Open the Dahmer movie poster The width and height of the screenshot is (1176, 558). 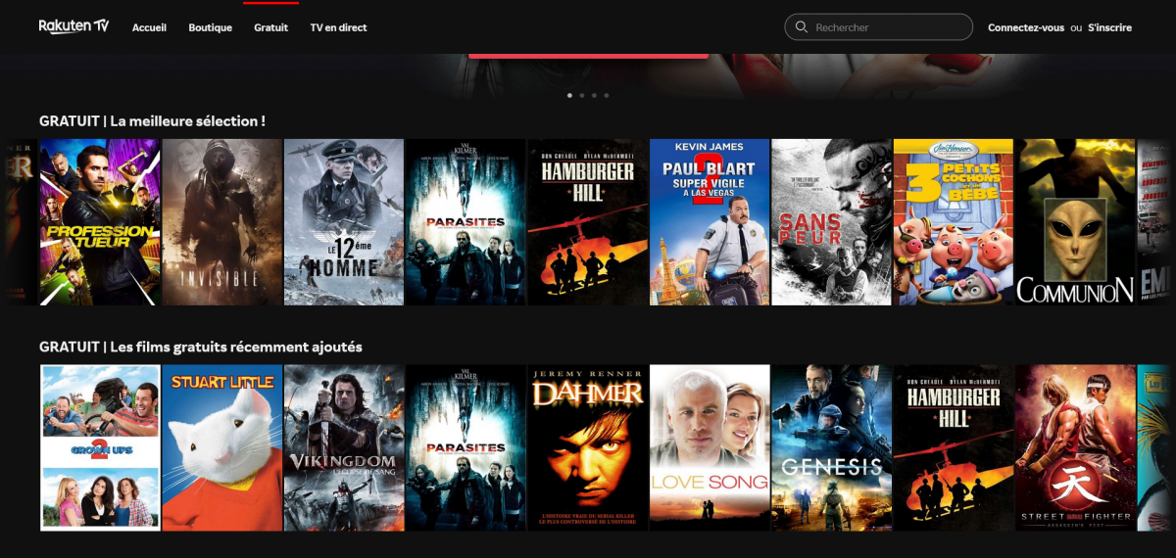tap(588, 448)
